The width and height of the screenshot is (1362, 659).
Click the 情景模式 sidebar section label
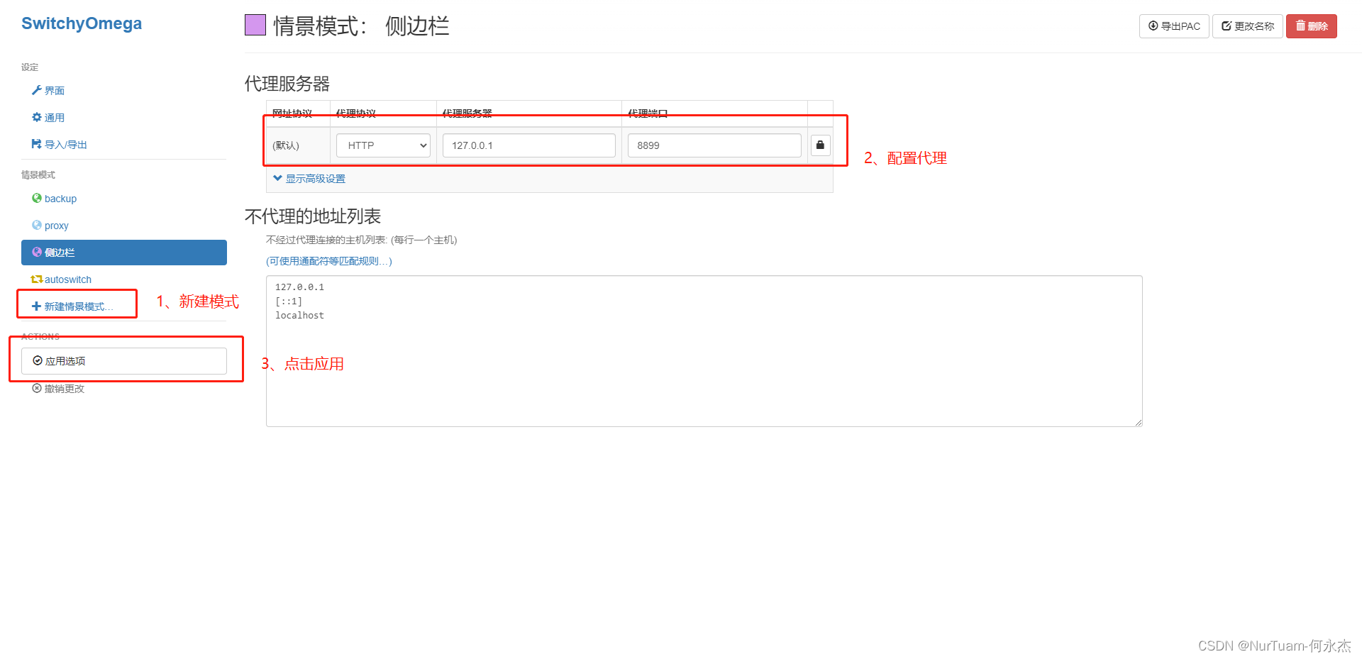pos(38,175)
